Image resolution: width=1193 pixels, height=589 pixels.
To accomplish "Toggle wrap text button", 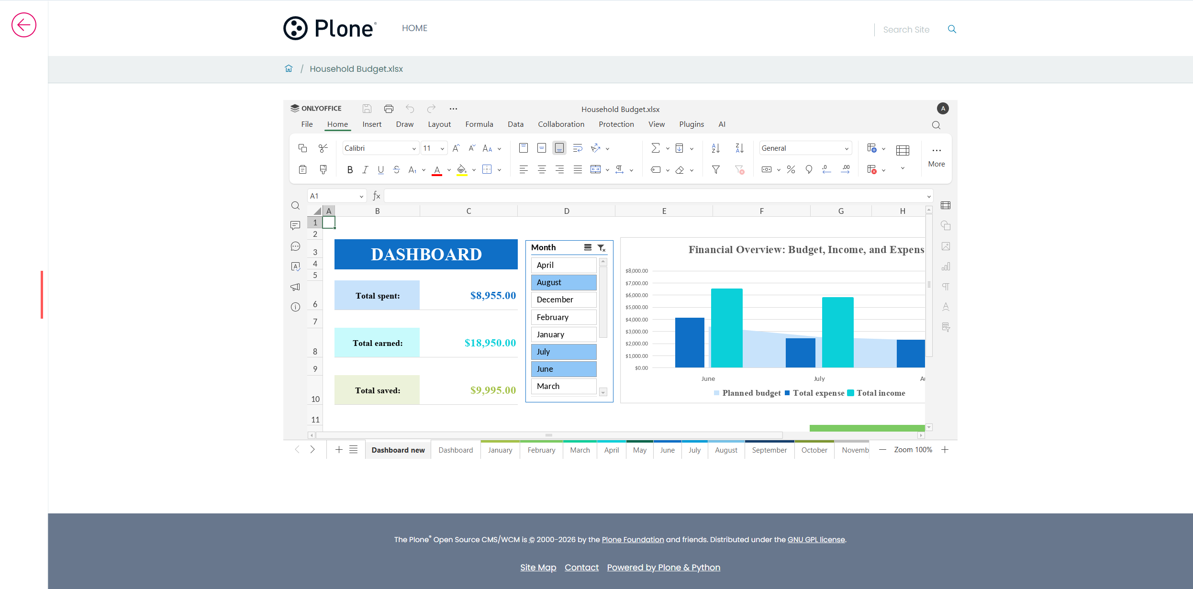I will (x=578, y=148).
